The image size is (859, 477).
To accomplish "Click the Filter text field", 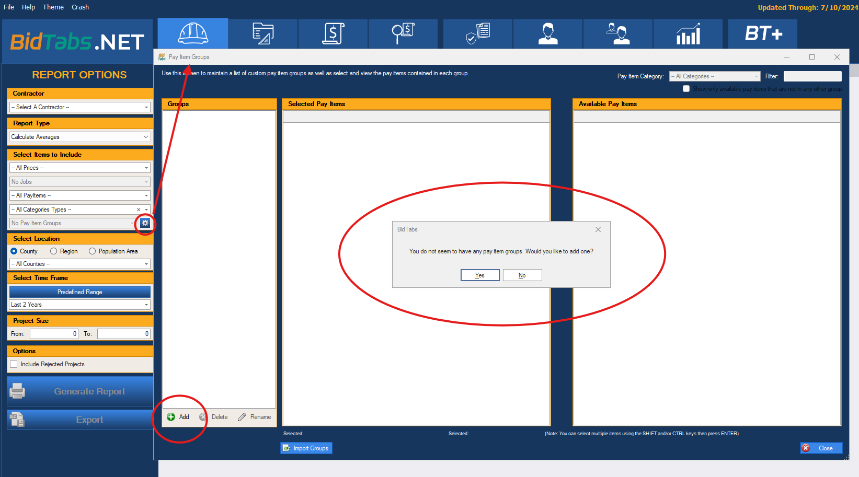I will (x=812, y=76).
